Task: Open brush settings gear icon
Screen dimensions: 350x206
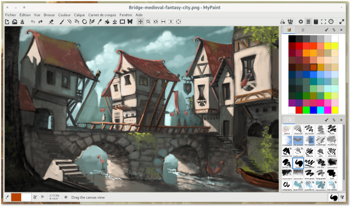Action: pos(301,22)
